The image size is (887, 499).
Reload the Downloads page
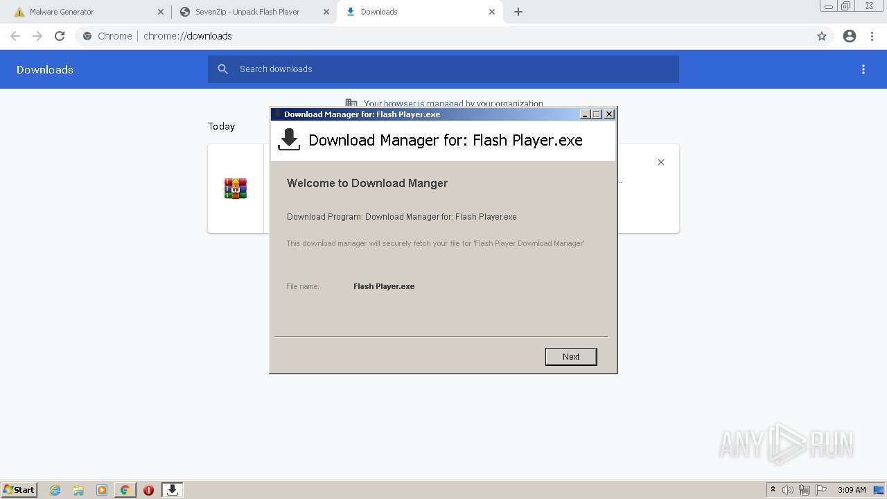[60, 36]
